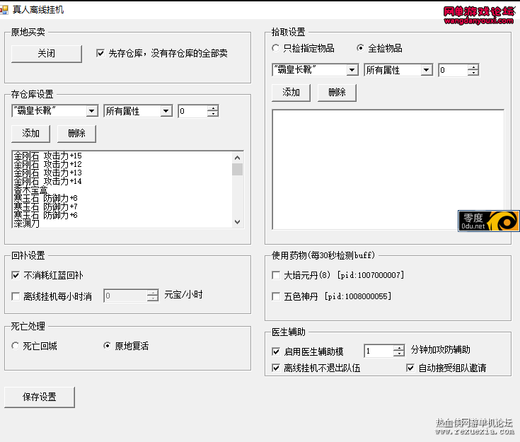Click the value field in 存仓库设置
The image size is (520, 442).
(x=192, y=111)
